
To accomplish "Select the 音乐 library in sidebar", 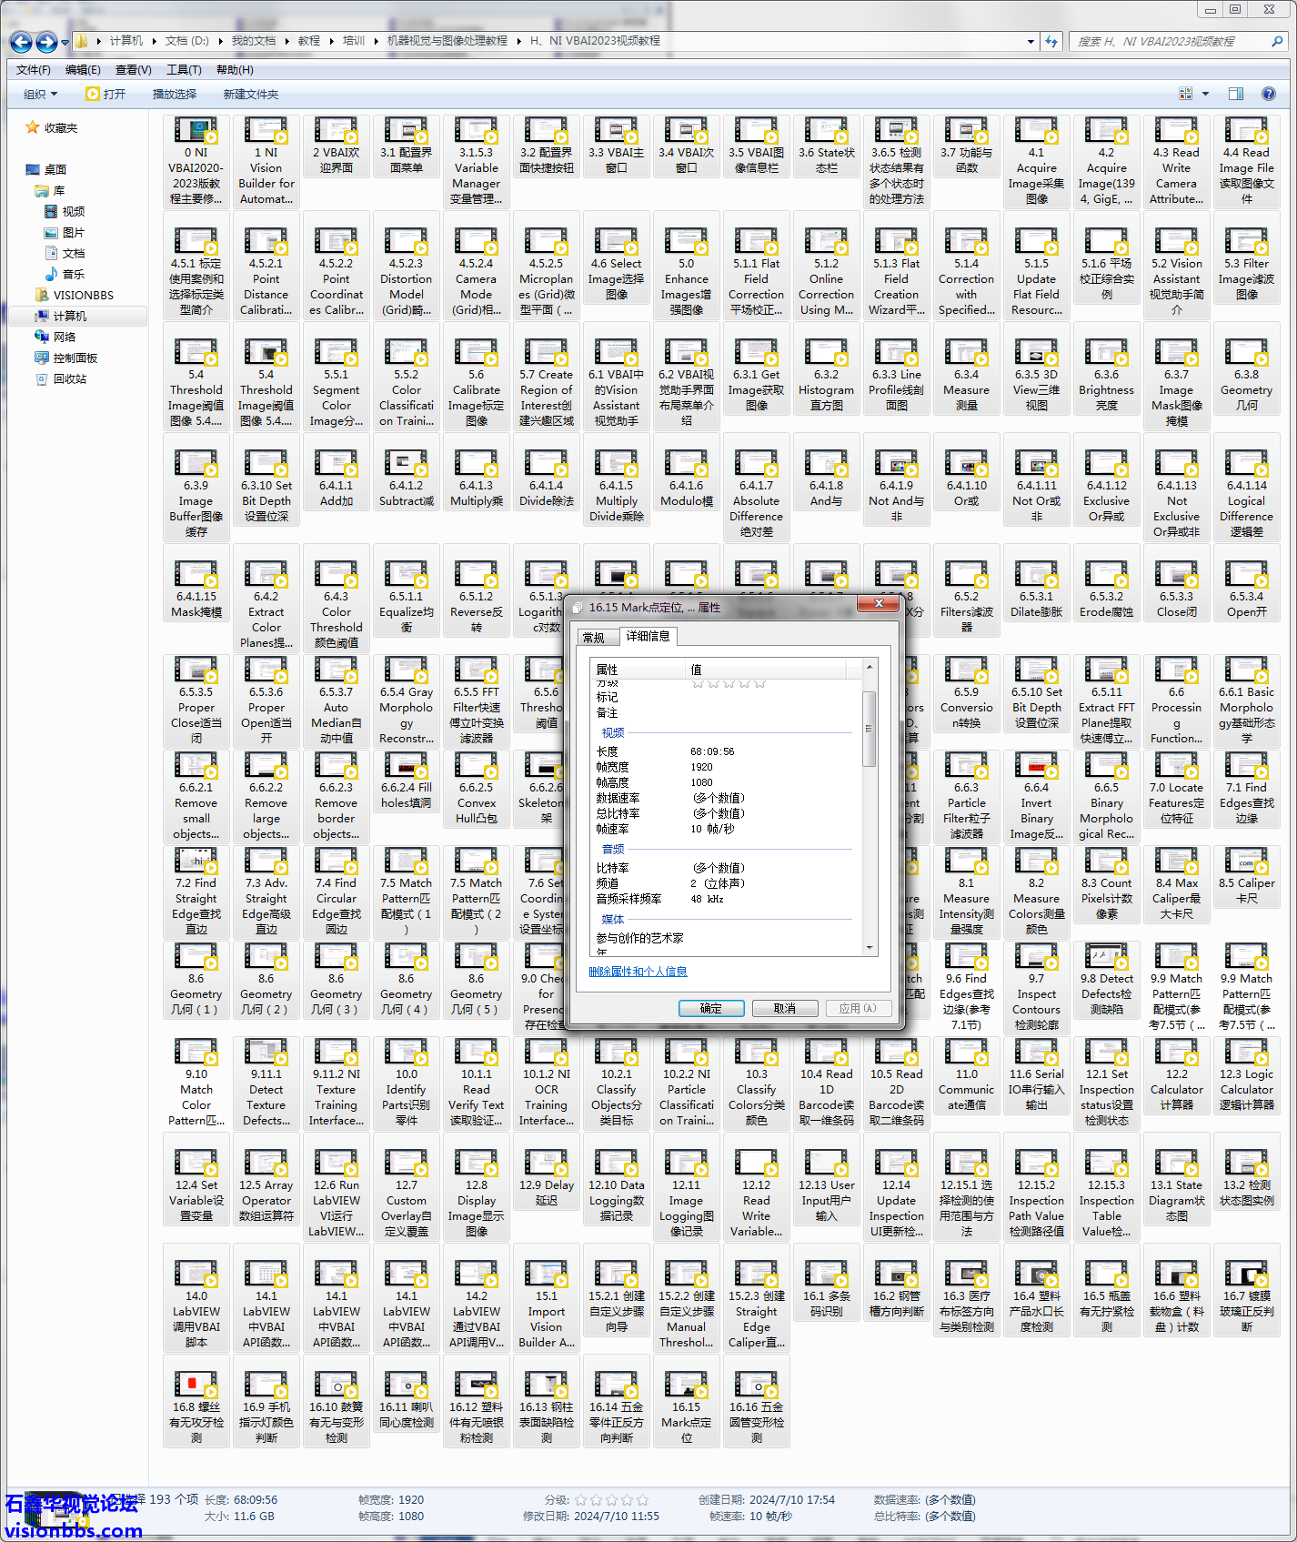I will coord(73,274).
